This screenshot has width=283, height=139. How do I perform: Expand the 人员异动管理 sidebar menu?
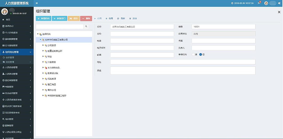coord(17,74)
